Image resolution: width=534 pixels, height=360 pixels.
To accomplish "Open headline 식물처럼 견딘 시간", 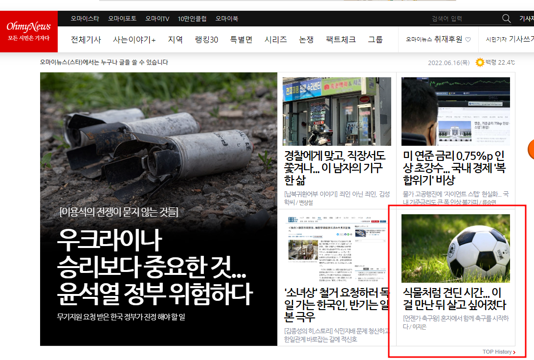I will (454, 299).
